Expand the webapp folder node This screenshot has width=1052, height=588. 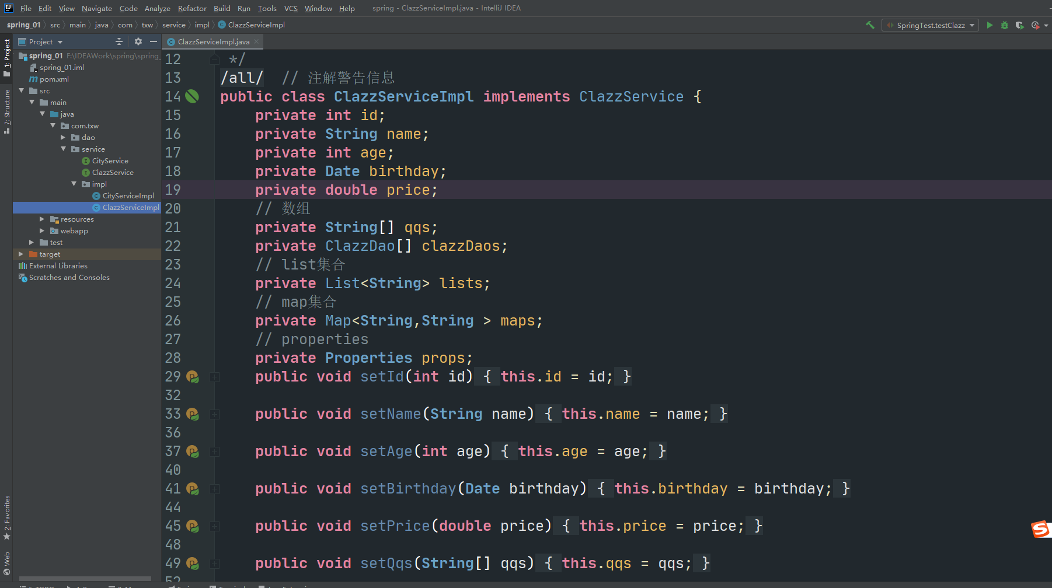pos(42,230)
